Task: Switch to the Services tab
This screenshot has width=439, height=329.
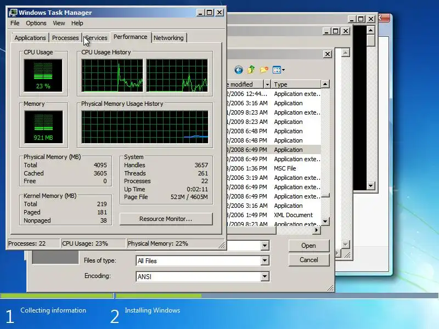Action: 96,38
